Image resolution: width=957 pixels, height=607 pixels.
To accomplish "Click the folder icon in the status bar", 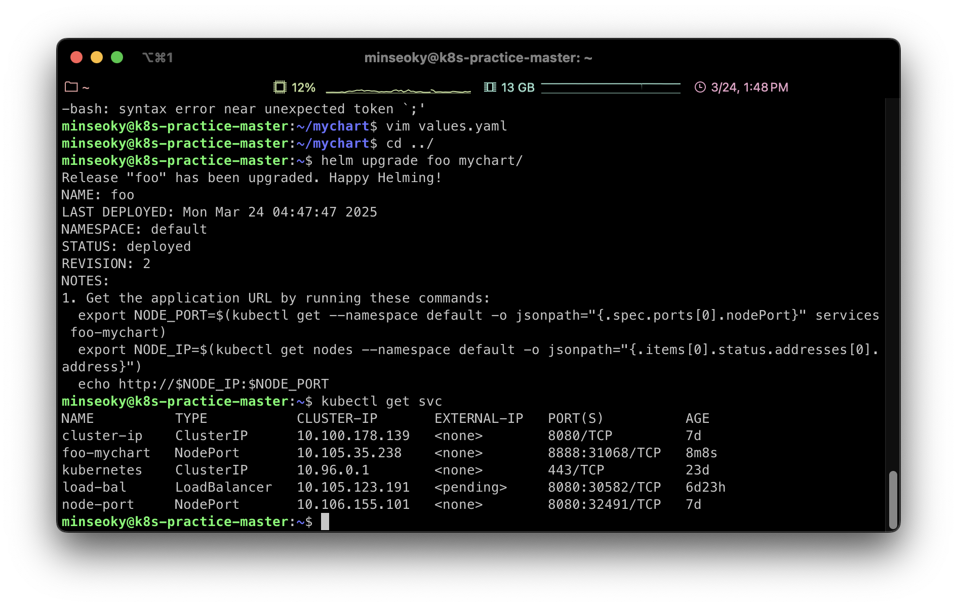I will (71, 87).
